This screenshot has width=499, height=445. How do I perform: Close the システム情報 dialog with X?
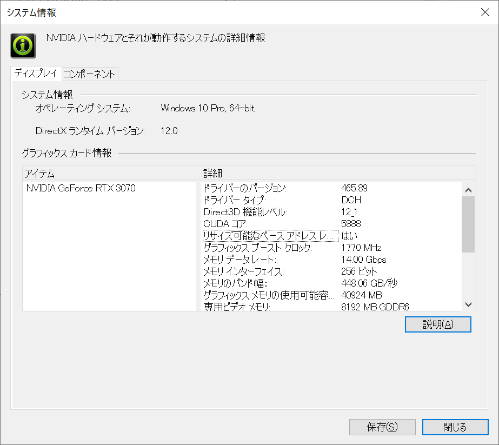(485, 12)
